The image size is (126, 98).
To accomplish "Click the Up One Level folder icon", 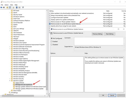I will [x=7, y=8].
